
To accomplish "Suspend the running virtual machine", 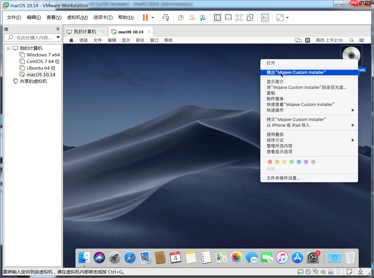I will pos(146,17).
